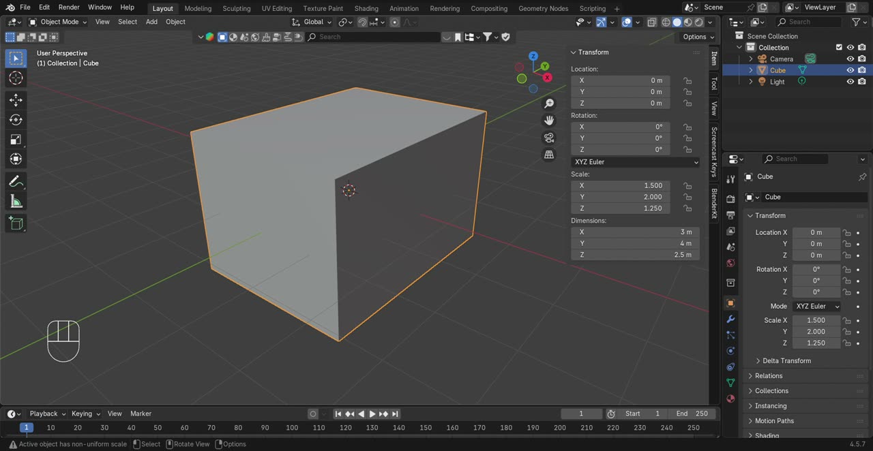Screen dimensions: 873x451
Task: Activate the Scale tool
Action: pyautogui.click(x=16, y=140)
